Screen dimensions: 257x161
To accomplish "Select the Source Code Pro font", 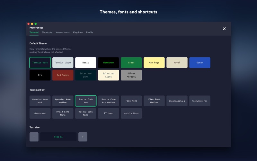I will [x=85, y=101].
